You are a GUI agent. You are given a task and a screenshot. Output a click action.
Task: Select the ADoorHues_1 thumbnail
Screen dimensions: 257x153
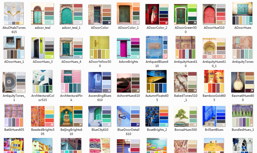[x=14, y=47]
